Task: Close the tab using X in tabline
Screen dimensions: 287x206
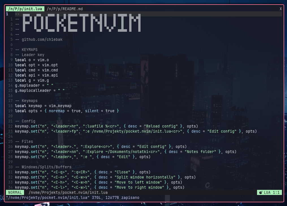Action: (x=280, y=9)
